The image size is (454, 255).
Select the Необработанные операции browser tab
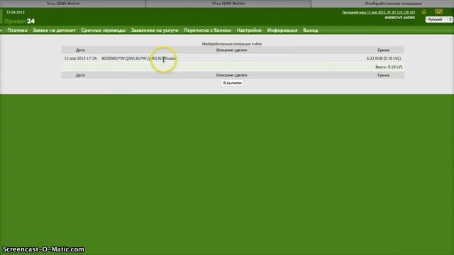pos(393,4)
